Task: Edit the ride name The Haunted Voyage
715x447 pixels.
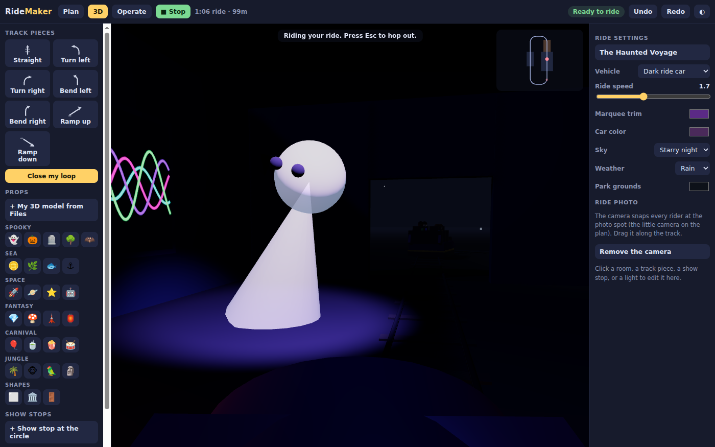Action: tap(652, 52)
